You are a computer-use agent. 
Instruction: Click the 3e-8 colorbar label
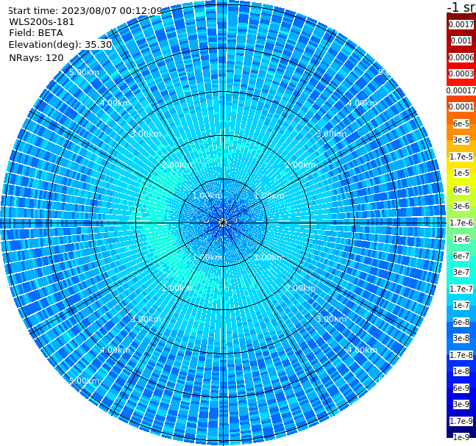point(461,338)
